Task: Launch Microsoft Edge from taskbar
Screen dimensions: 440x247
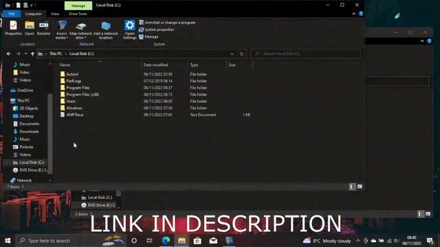Action: [x=166, y=241]
